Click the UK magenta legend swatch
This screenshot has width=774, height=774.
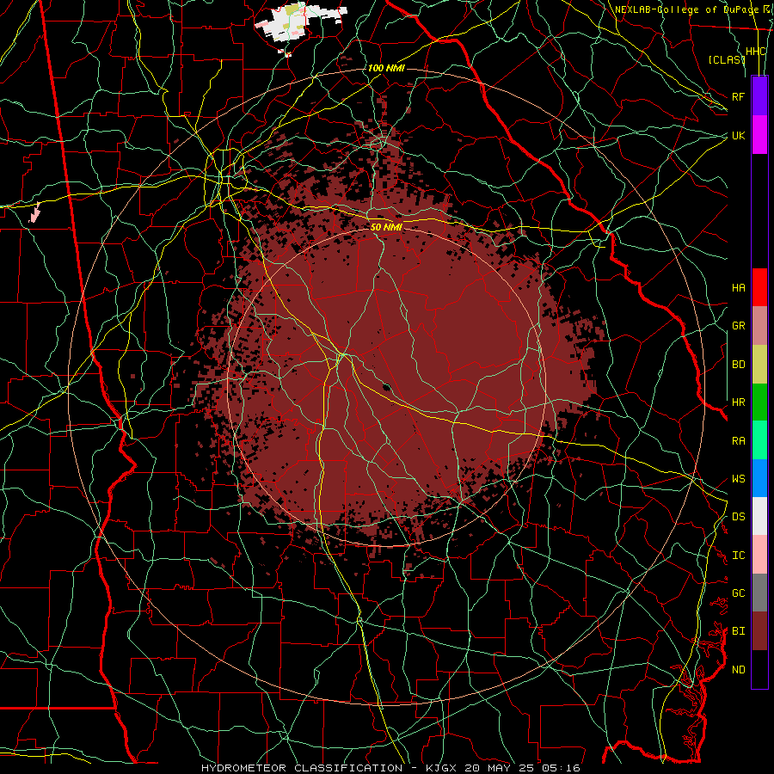(x=759, y=135)
